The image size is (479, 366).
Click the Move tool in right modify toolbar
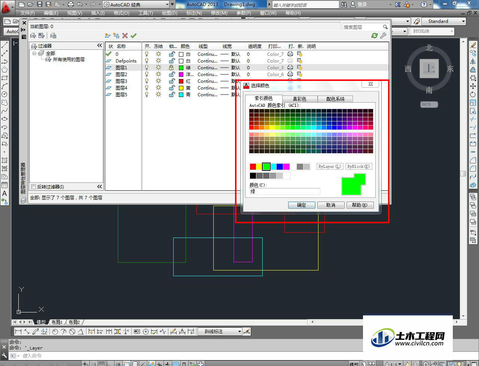tap(473, 87)
